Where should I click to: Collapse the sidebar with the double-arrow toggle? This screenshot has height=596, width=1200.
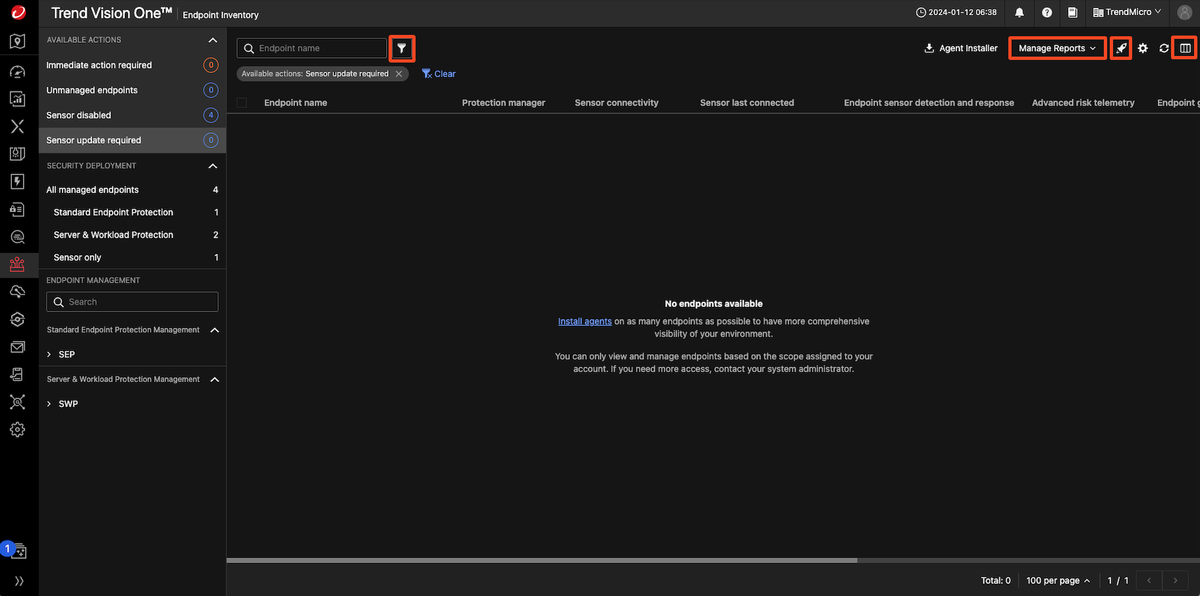coord(19,581)
